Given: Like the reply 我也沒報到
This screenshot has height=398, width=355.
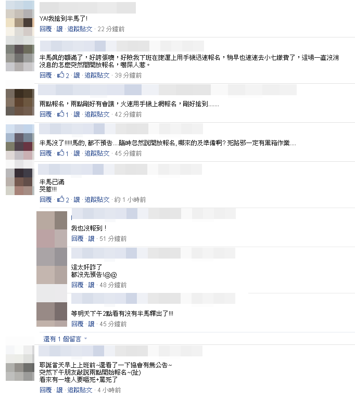Looking at the screenshot, I should tap(92, 239).
